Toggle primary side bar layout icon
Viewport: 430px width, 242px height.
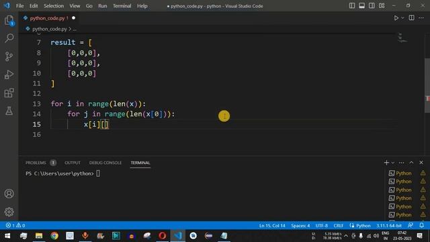(x=352, y=6)
